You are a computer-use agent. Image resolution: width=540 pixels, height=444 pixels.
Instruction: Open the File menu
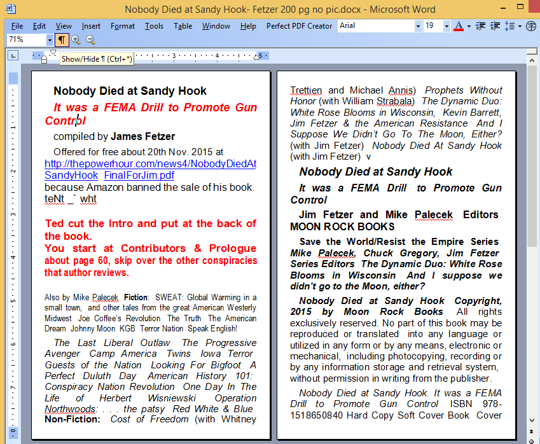[x=17, y=26]
